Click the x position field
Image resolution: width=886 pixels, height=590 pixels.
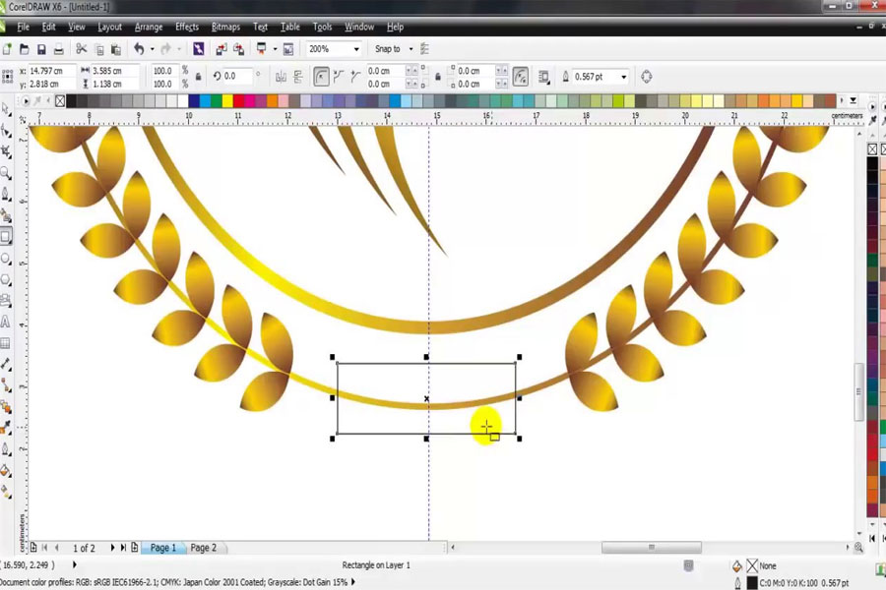pos(52,71)
